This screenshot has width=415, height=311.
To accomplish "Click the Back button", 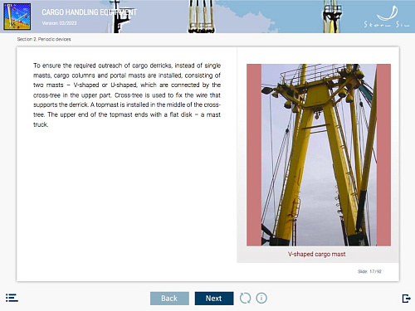I will pos(169,299).
